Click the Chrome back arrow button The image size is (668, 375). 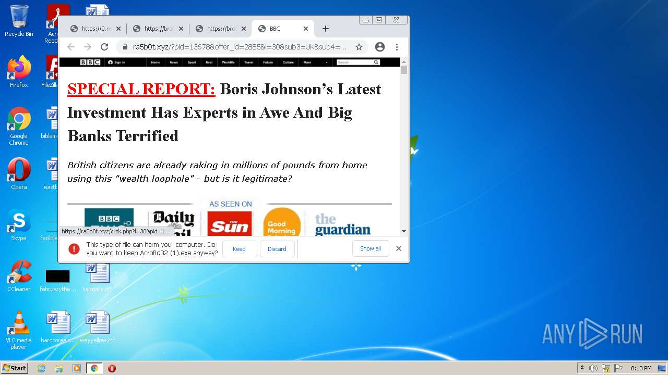[71, 47]
